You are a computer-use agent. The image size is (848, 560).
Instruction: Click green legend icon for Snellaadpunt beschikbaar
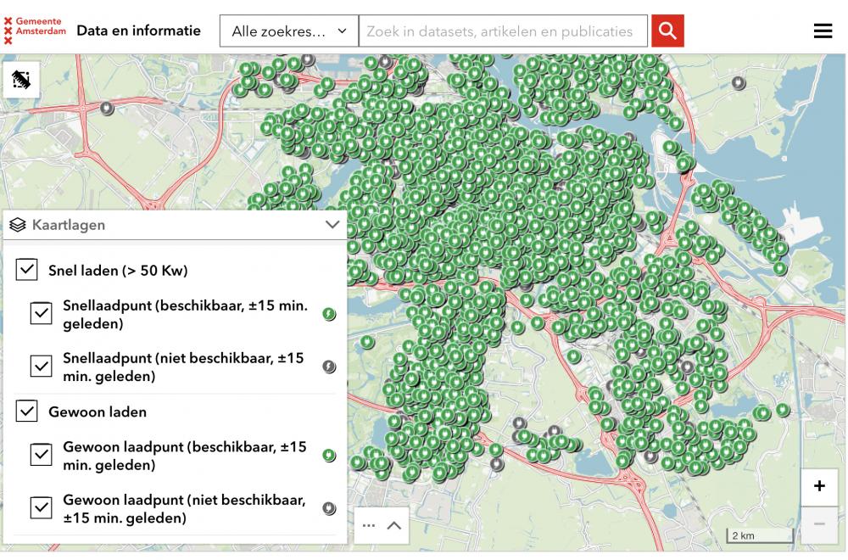(x=329, y=314)
